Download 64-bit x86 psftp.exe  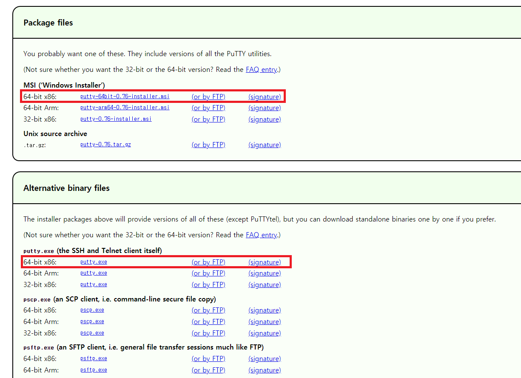(94, 358)
